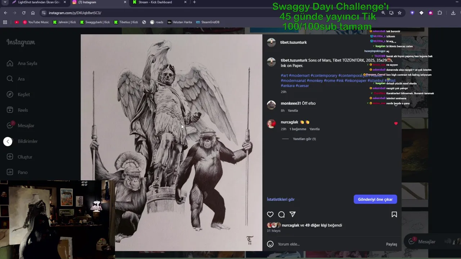
Task: Click the Instagram logo
Action: 21,42
